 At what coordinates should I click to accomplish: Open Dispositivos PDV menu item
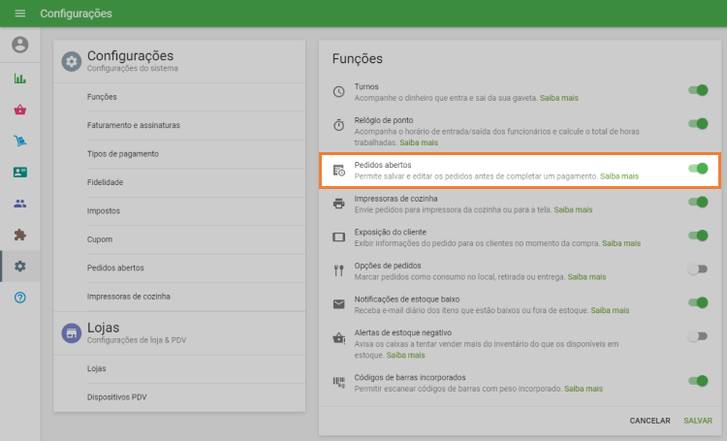116,397
